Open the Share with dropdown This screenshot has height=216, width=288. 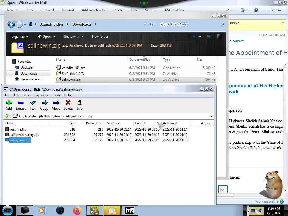73,37
